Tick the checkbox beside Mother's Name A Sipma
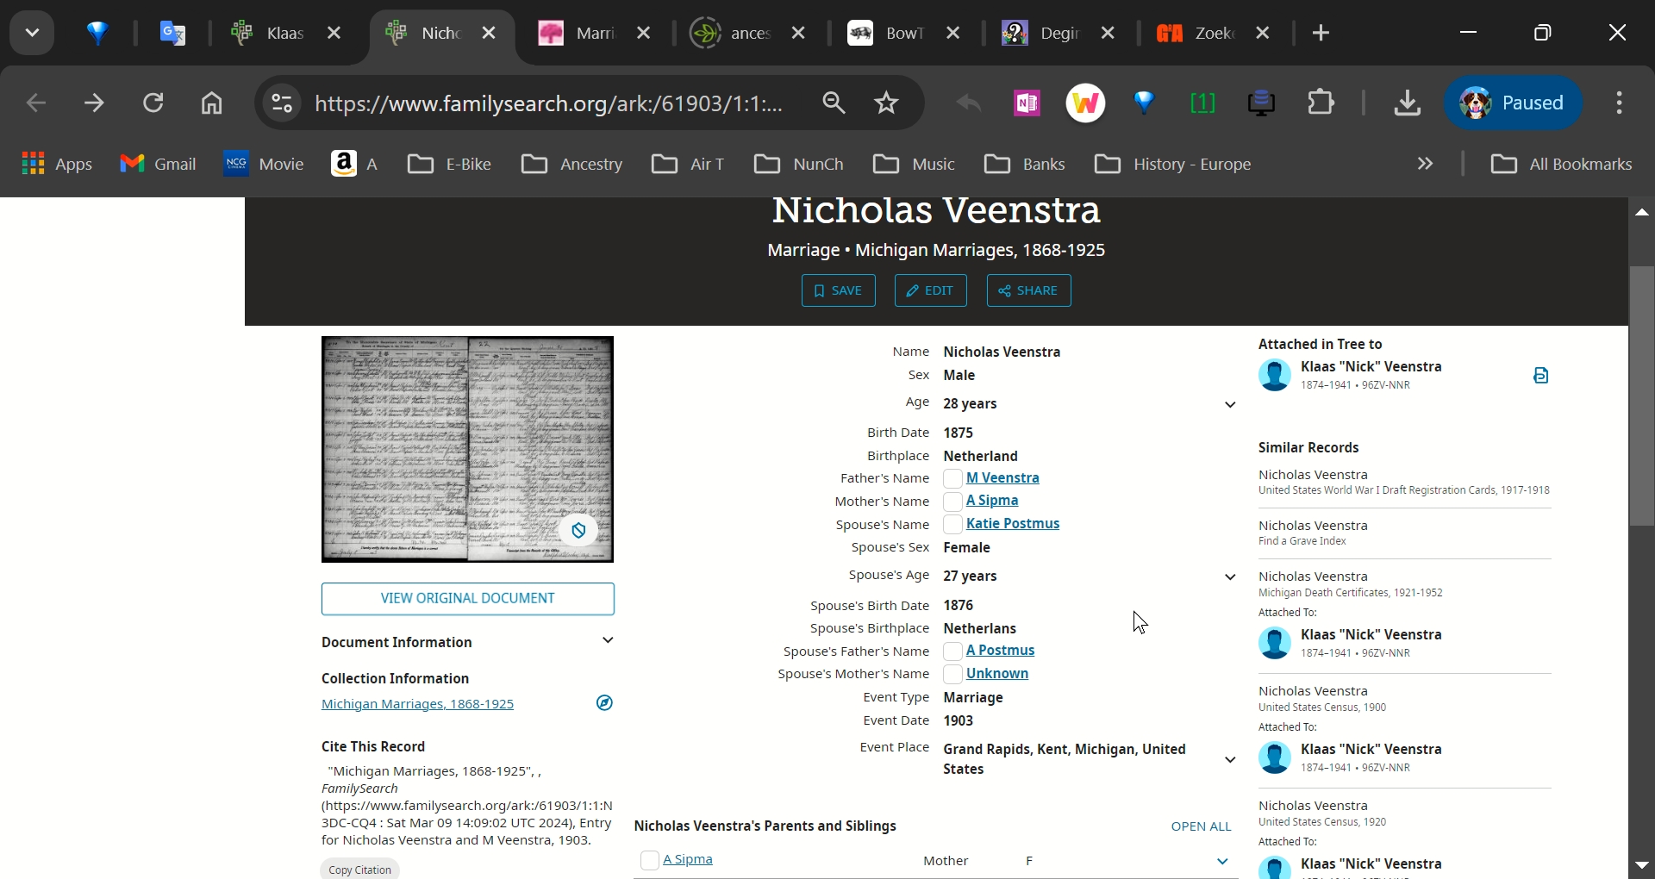The width and height of the screenshot is (1655, 879). (952, 502)
